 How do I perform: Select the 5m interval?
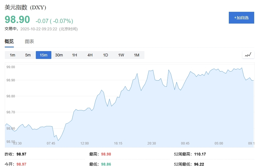pyautogui.click(x=28, y=55)
